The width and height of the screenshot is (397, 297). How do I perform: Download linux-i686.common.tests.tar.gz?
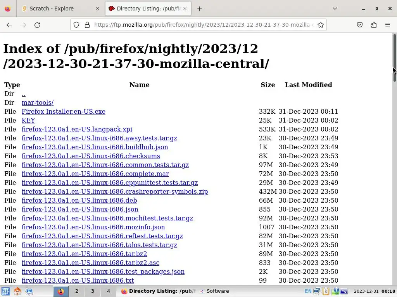(x=105, y=165)
